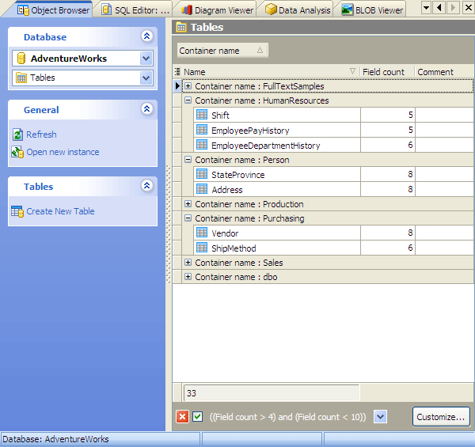Open the Tables object type dropdown
Screen dimensions: 475x447
coord(146,78)
